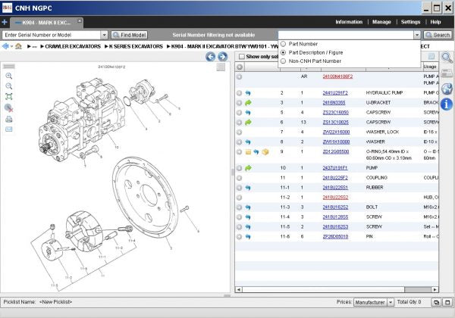Click the fit-to-window diagram icon

[9, 97]
